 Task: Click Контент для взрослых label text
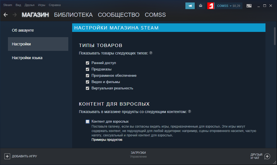pos(110,122)
